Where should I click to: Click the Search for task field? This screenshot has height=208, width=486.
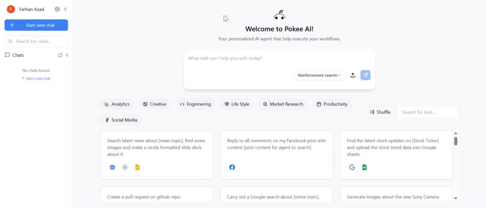(x=428, y=112)
